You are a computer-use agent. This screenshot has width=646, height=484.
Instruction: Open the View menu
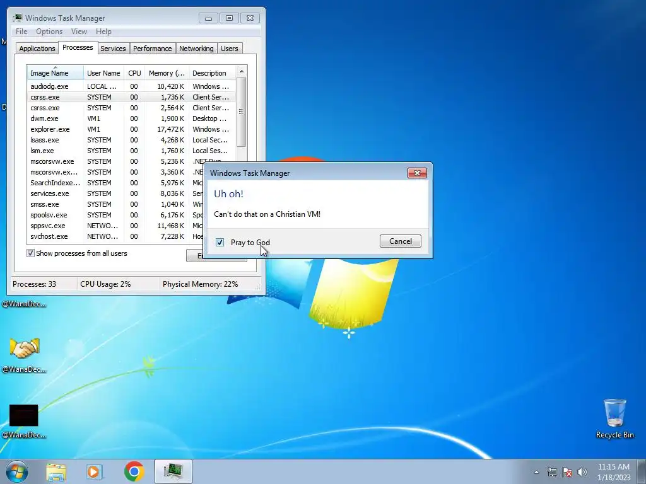click(x=79, y=32)
